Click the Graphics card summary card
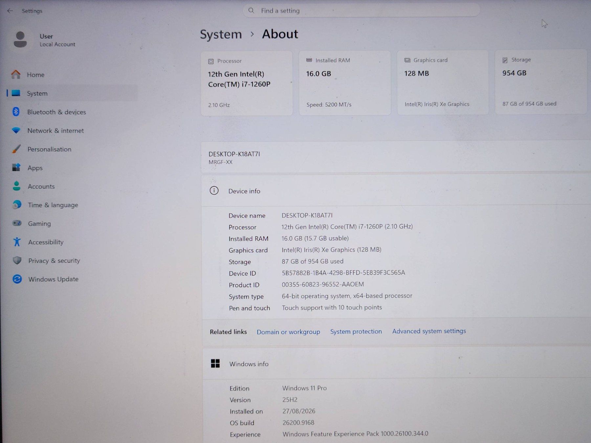The width and height of the screenshot is (591, 443). pyautogui.click(x=443, y=82)
